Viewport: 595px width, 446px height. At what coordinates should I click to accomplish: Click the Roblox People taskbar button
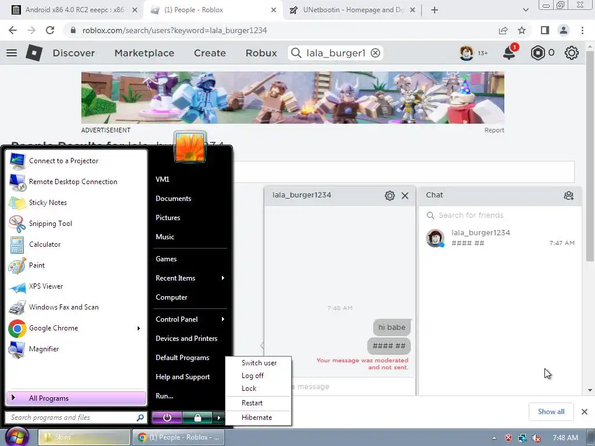pos(178,437)
